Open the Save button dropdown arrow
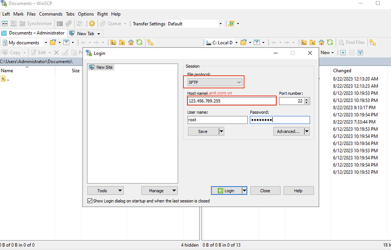 (221, 131)
